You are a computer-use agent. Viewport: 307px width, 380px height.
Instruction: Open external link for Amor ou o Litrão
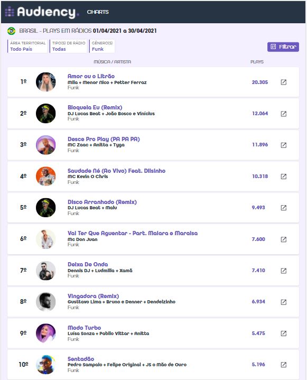(284, 82)
